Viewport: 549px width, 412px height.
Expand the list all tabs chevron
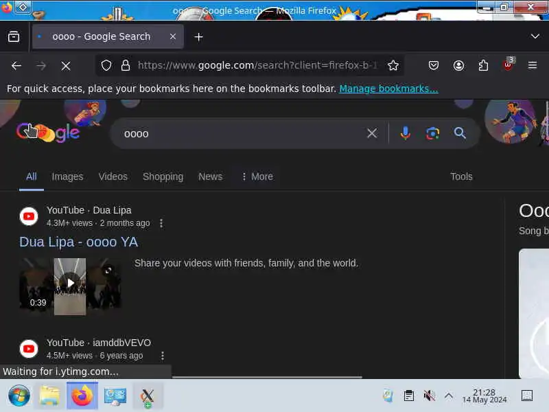tap(535, 36)
